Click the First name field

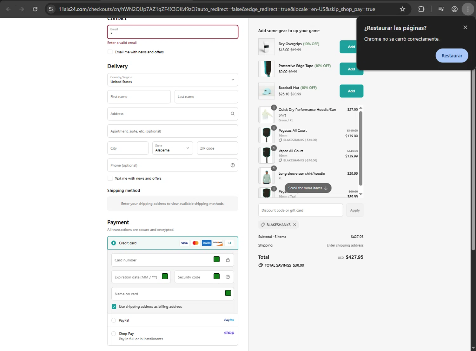[139, 97]
